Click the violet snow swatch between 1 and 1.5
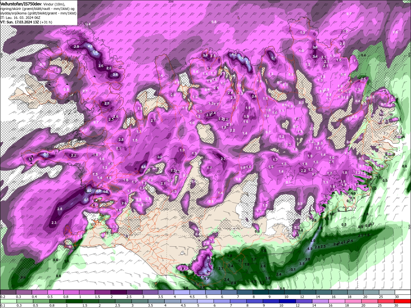This screenshot has width=411, height=308. 87,292
